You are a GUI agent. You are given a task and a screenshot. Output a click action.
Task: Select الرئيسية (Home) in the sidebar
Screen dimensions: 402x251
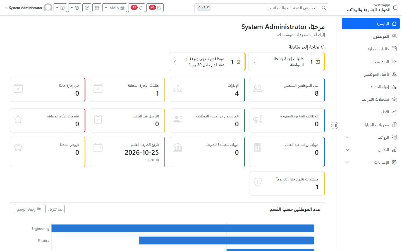[x=371, y=24]
